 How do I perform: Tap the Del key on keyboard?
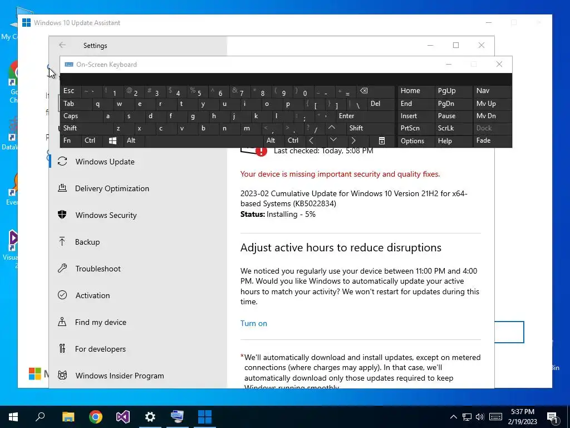pos(381,104)
